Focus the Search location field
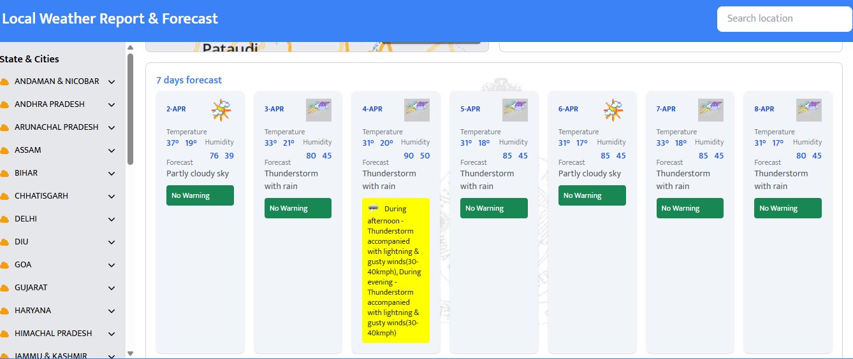This screenshot has height=359, width=853. pos(785,18)
